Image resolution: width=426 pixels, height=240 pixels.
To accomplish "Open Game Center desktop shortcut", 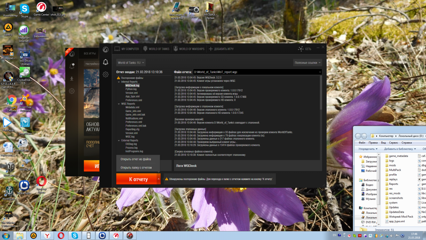I will (x=42, y=9).
